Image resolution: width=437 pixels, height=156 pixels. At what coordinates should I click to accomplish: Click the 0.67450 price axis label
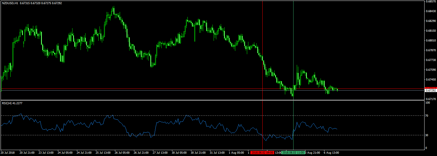pos(430,79)
